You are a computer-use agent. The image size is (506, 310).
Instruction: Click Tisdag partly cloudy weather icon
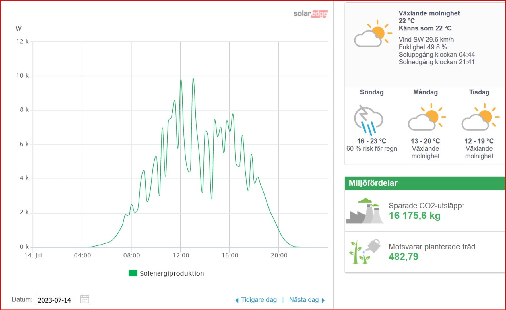coord(480,117)
